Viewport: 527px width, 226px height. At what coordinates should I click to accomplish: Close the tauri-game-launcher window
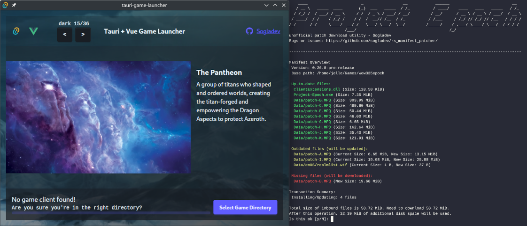[284, 5]
